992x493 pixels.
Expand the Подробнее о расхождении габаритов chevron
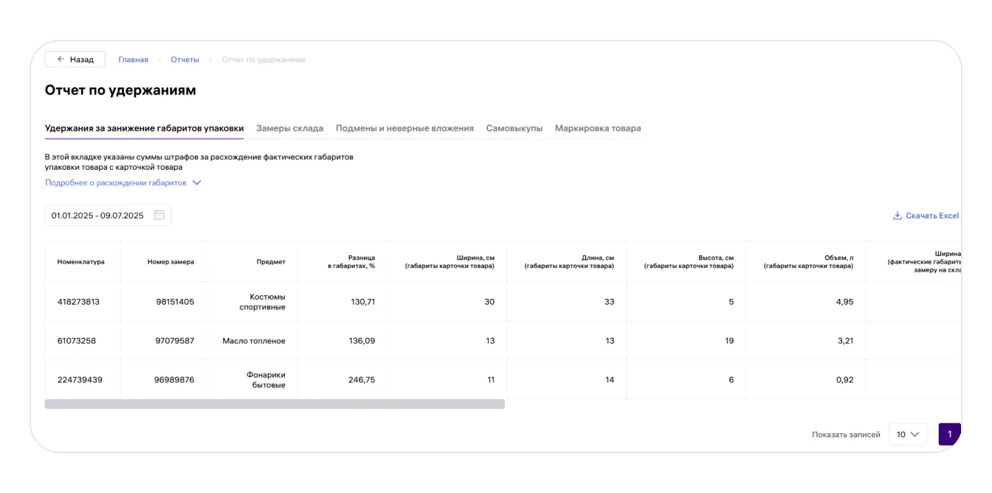pos(196,183)
